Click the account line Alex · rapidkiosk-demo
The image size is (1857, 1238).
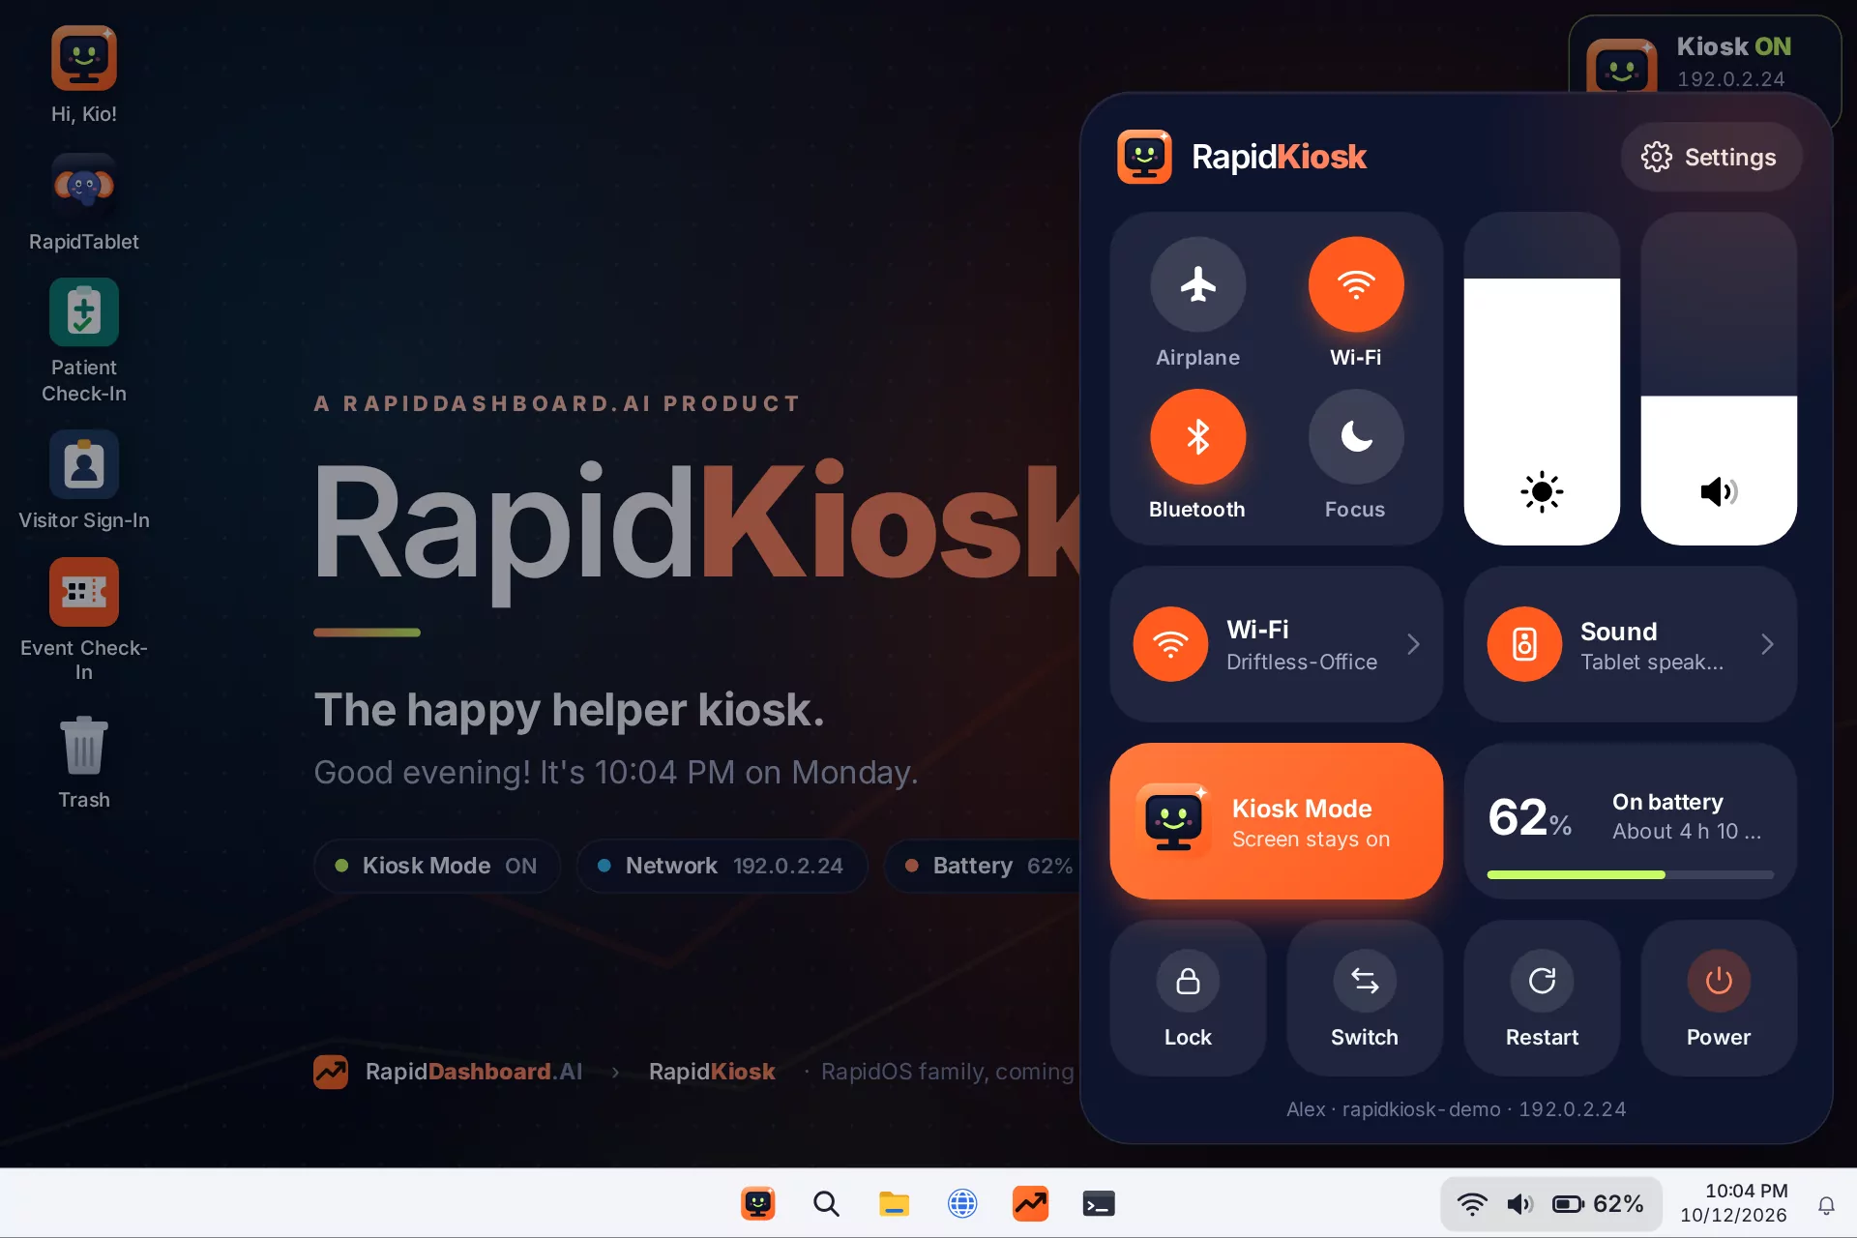(1456, 1109)
